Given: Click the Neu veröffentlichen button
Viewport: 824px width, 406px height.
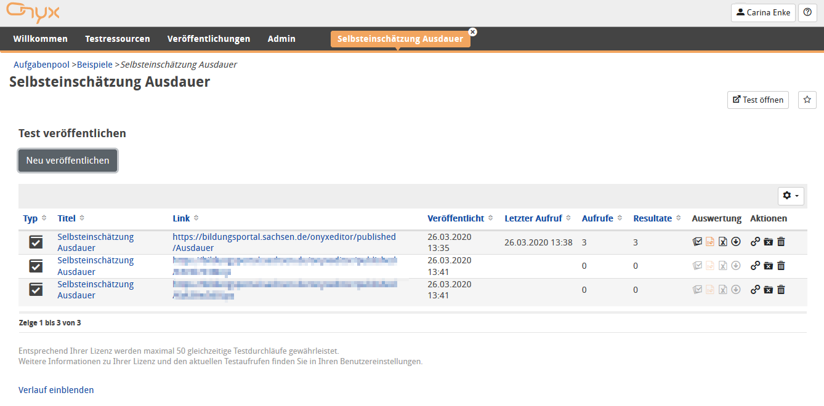Looking at the screenshot, I should [x=67, y=160].
